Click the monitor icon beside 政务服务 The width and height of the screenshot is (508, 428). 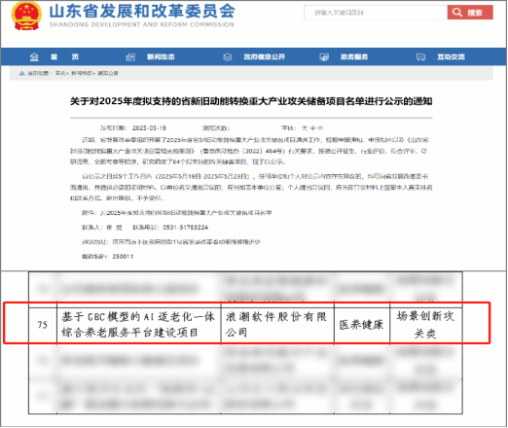324,57
